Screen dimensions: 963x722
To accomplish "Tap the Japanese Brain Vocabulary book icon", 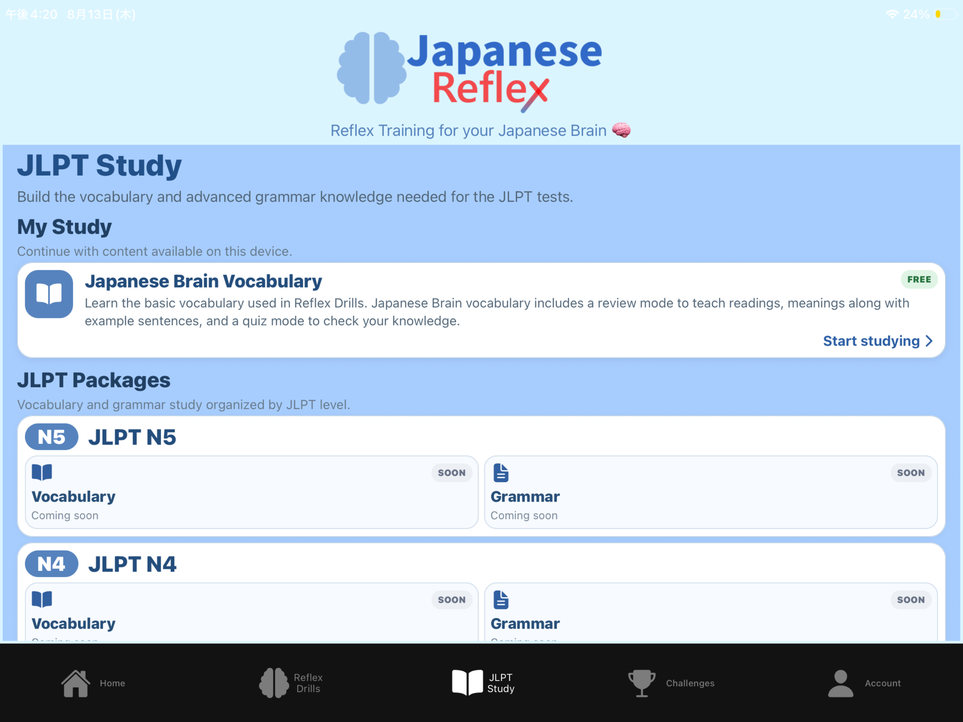I will coord(49,294).
